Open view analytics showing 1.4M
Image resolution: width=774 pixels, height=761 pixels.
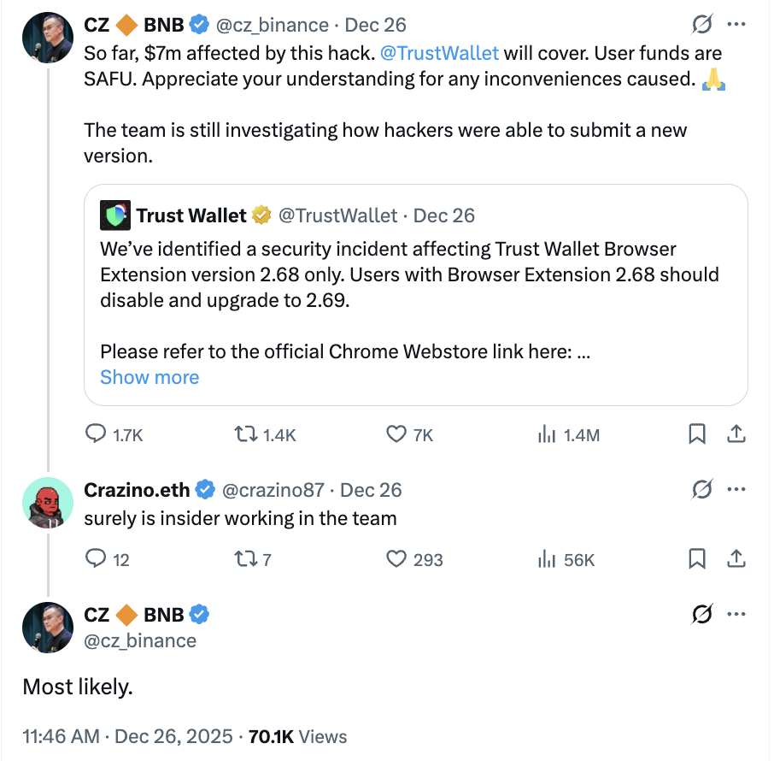(x=547, y=434)
